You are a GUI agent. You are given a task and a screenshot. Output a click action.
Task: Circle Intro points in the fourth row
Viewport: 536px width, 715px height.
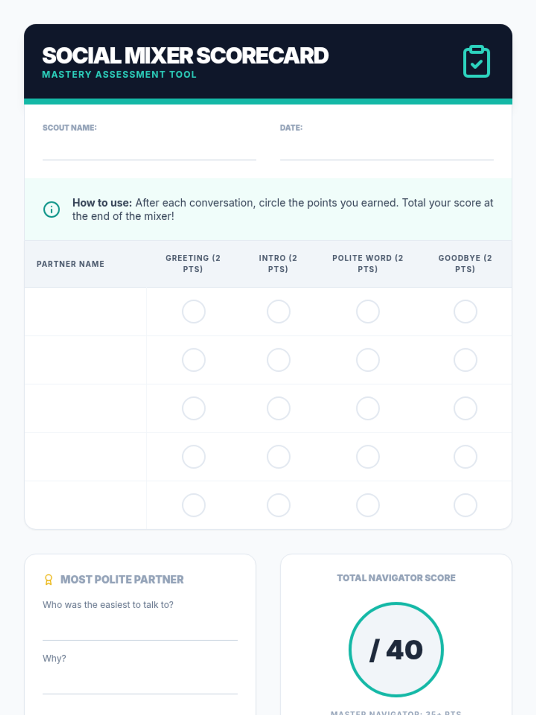(278, 457)
